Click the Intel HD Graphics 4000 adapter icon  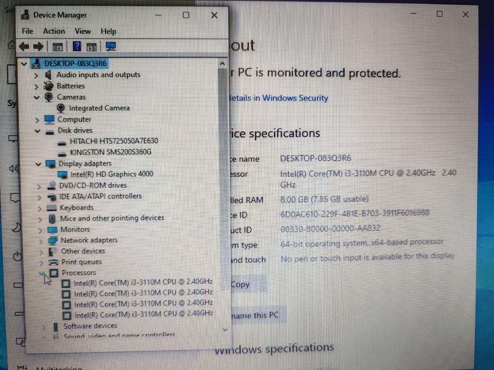(x=62, y=174)
